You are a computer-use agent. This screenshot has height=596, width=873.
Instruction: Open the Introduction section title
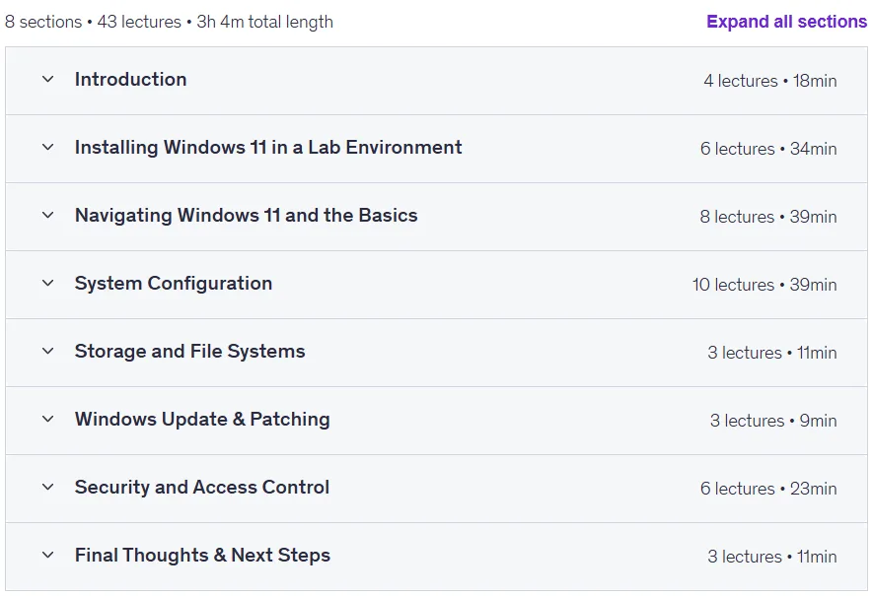(x=131, y=80)
